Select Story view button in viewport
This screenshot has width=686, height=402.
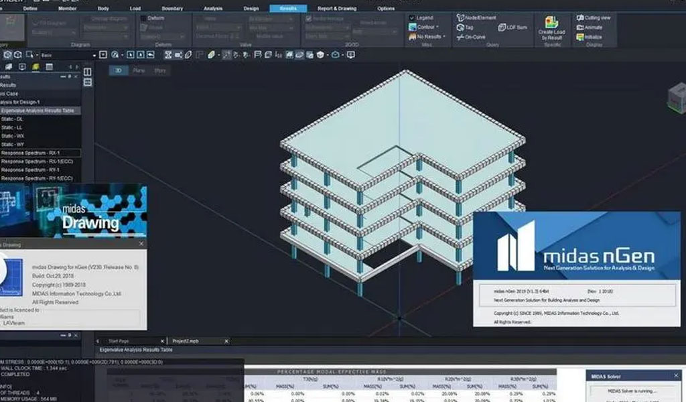click(x=160, y=70)
